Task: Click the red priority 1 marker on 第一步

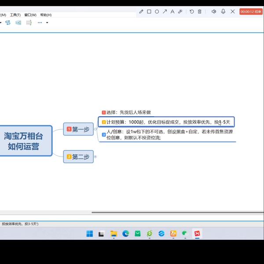Action: [69, 129]
